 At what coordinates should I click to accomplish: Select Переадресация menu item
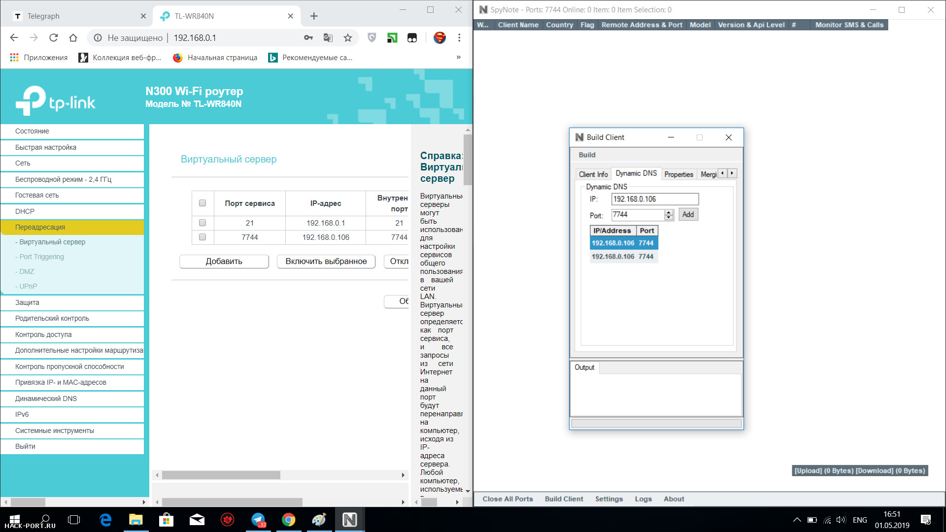[72, 227]
